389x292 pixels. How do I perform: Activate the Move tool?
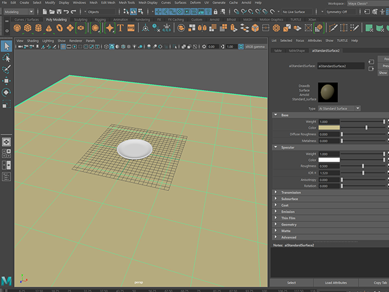point(7,81)
